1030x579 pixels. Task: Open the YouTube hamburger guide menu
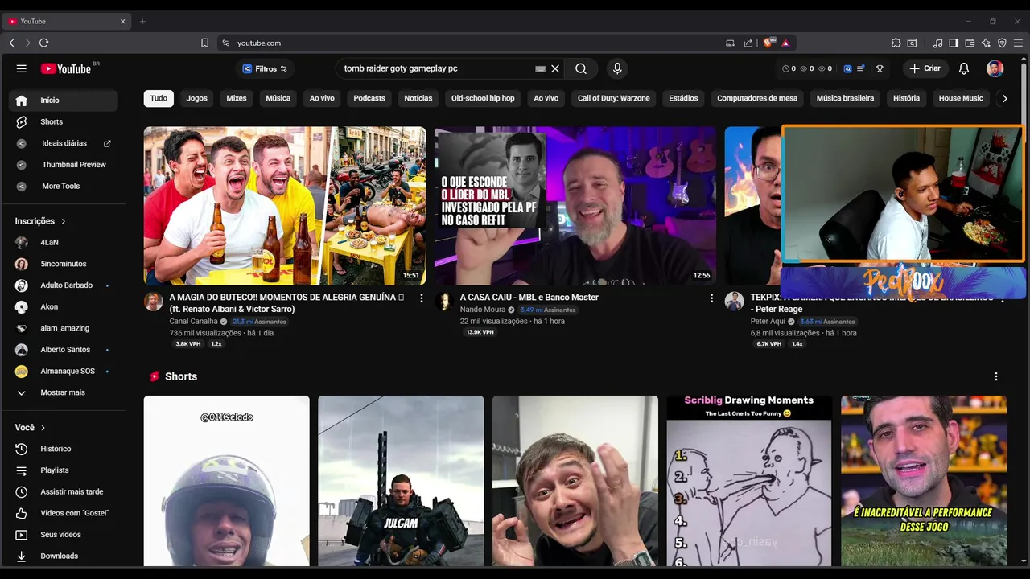point(22,68)
